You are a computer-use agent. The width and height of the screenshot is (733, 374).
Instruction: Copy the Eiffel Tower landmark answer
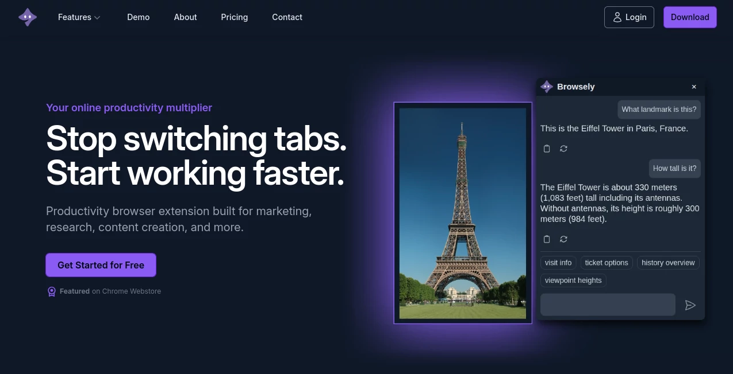pos(546,149)
